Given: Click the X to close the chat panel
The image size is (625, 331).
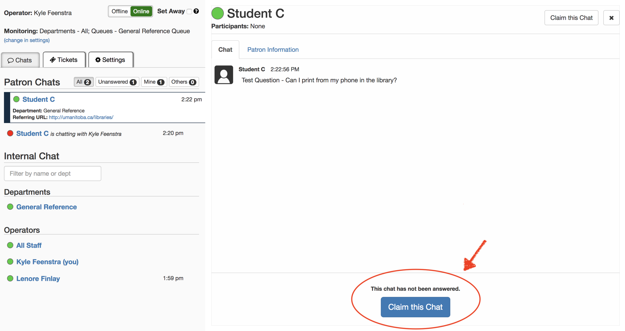Looking at the screenshot, I should click(611, 18).
